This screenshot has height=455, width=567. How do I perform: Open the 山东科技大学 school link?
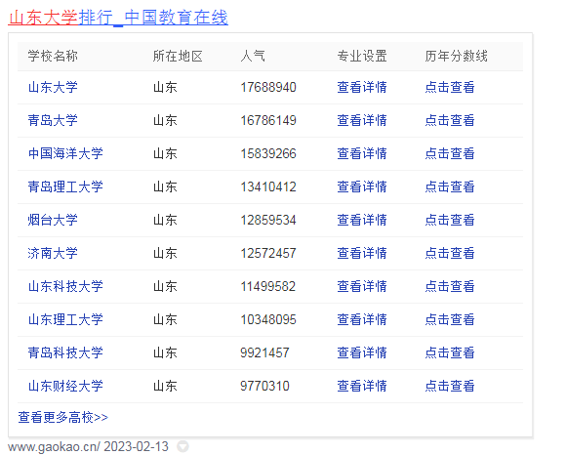click(x=65, y=286)
